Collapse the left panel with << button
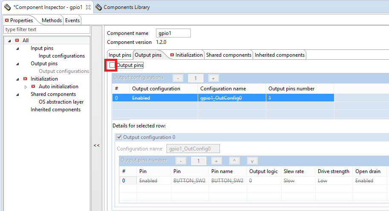389x211 pixels. pos(97,145)
